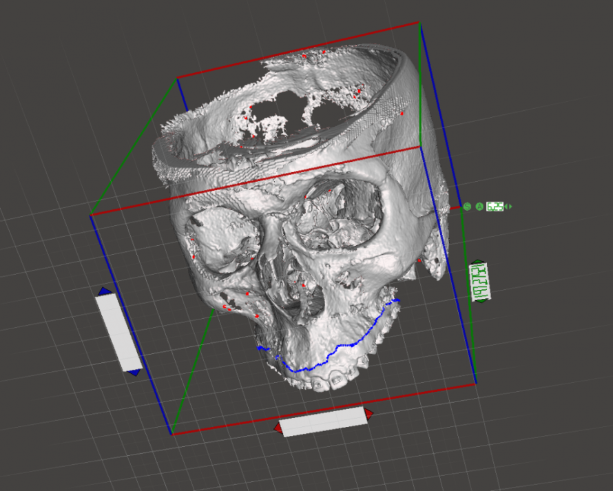Select the red-axis dimension input box

click(x=324, y=422)
